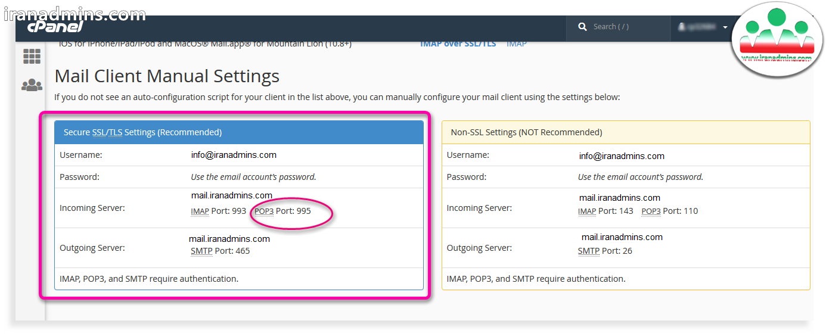Open the user account dropdown arrow
This screenshot has height=336, width=829.
(x=725, y=27)
